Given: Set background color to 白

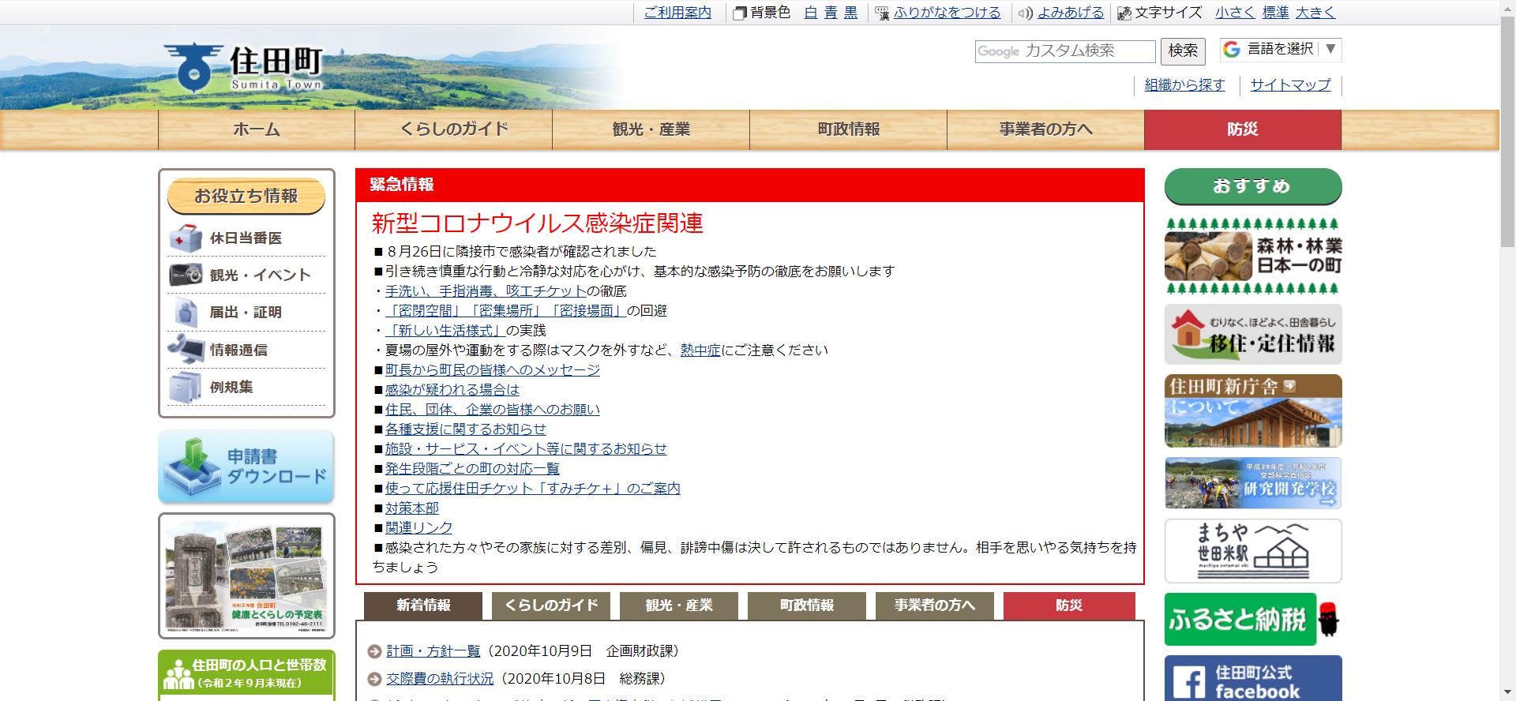Looking at the screenshot, I should 810,13.
